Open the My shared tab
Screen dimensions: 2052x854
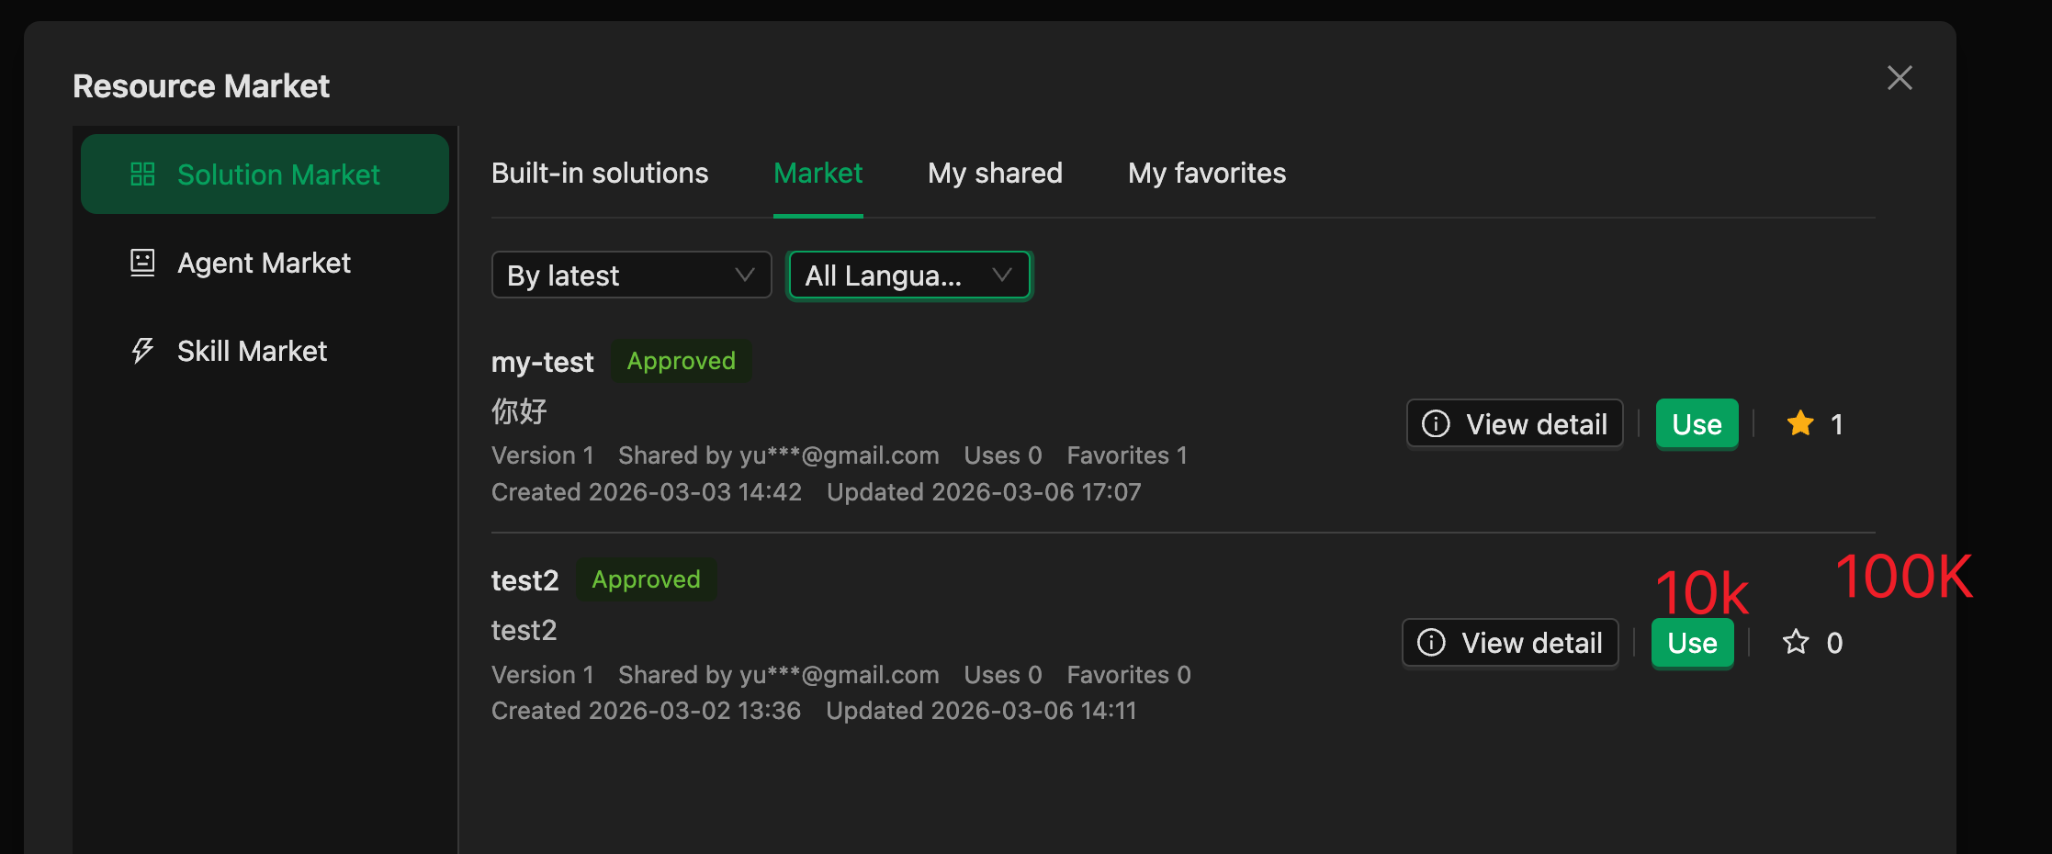coord(995,174)
